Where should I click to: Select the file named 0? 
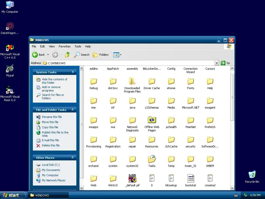click(152, 178)
